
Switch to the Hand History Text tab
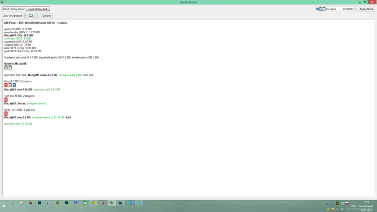38,9
